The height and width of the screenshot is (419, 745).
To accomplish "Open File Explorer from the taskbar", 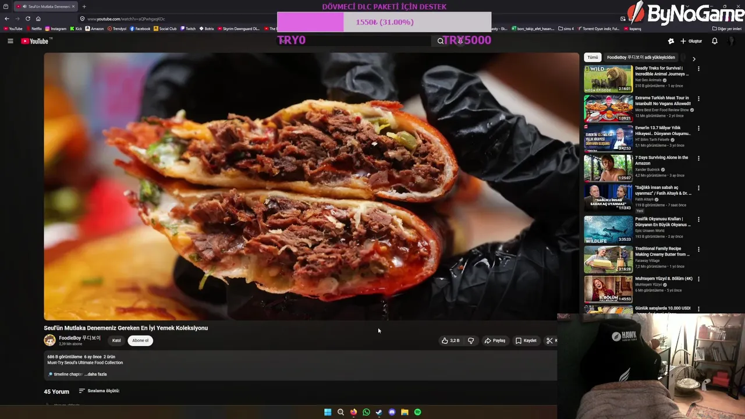I will pyautogui.click(x=405, y=412).
